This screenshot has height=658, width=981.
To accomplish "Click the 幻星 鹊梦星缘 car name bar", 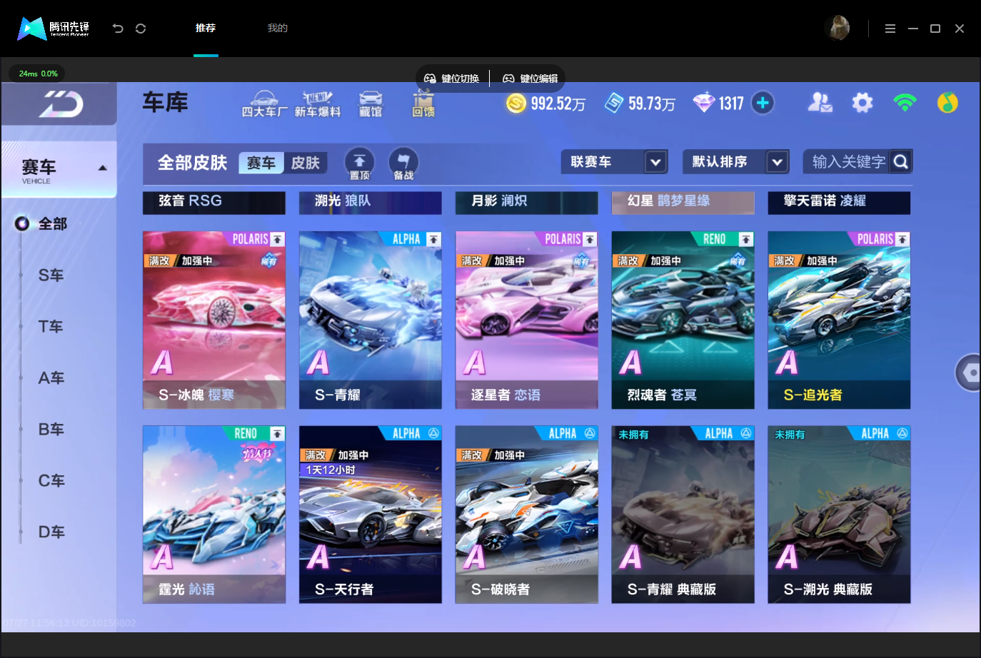I will 683,202.
